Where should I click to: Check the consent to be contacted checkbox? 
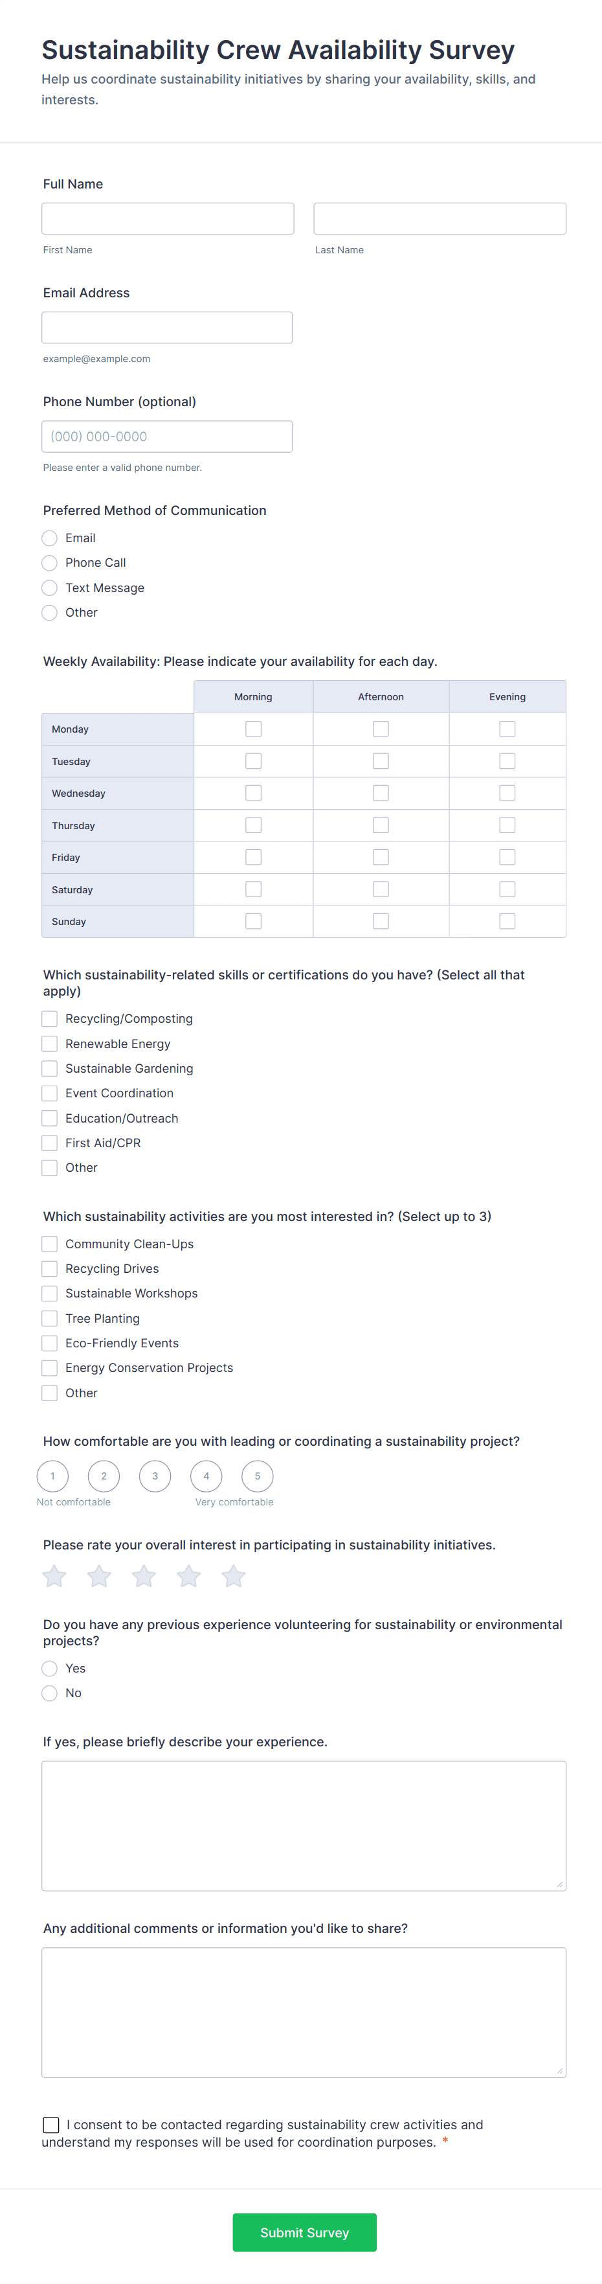pos(50,2125)
